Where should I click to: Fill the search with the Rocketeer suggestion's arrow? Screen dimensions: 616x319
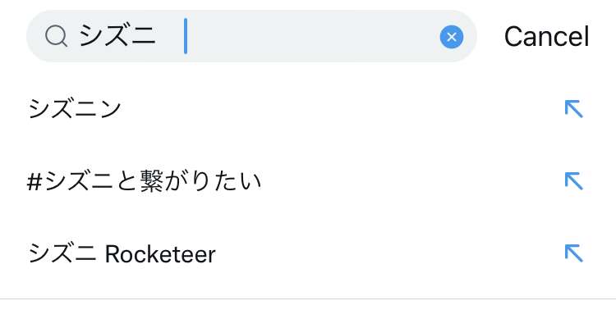pyautogui.click(x=573, y=253)
